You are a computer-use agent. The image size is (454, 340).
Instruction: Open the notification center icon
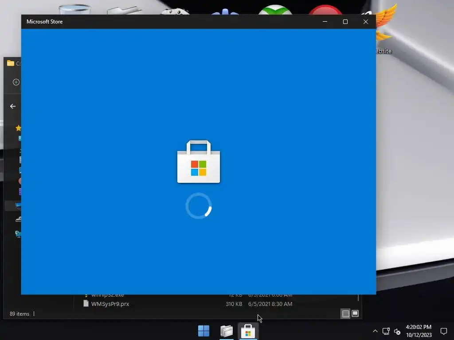coord(443,331)
